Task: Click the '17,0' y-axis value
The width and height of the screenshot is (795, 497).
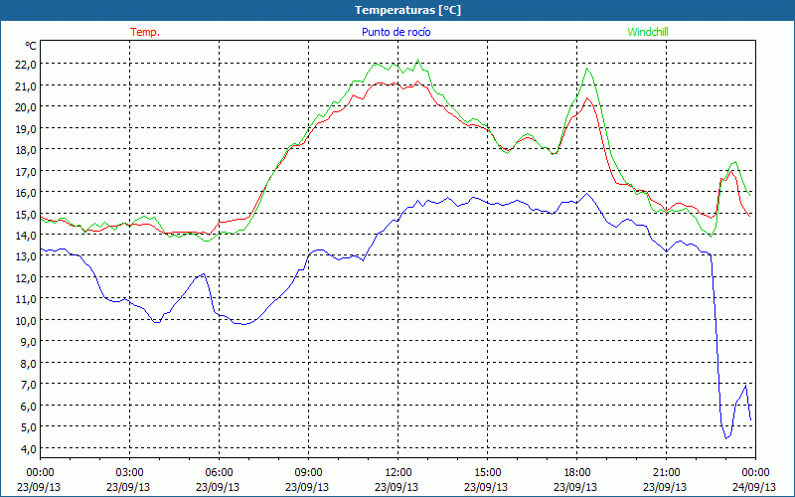Action: click(x=26, y=171)
